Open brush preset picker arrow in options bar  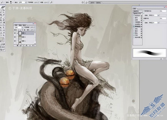13,2
